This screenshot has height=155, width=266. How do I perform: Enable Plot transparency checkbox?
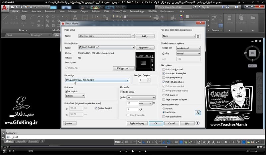pos(164,77)
